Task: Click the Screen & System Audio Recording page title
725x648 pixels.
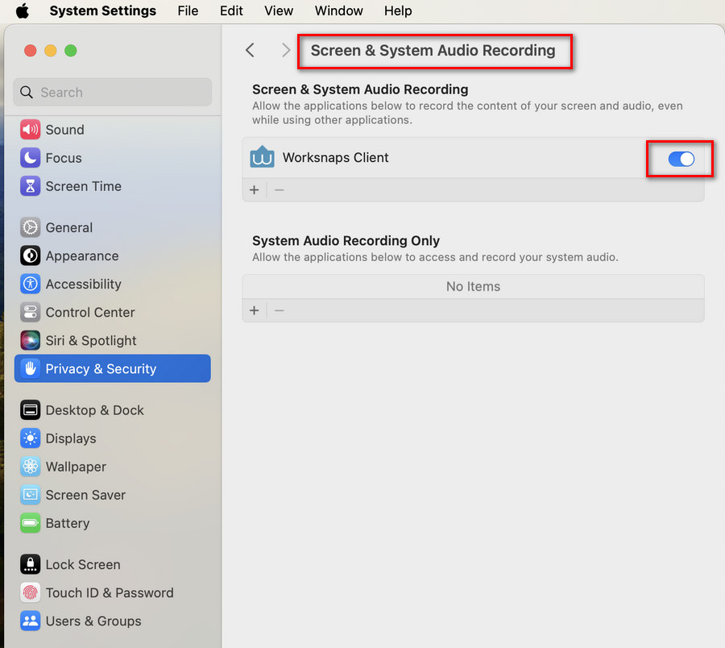Action: (x=433, y=51)
